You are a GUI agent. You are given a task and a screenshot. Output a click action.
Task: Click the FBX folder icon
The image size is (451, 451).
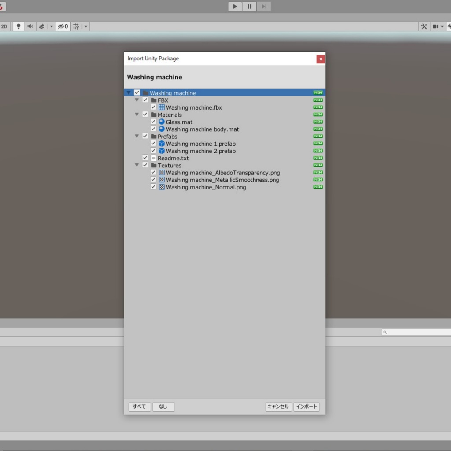click(154, 100)
